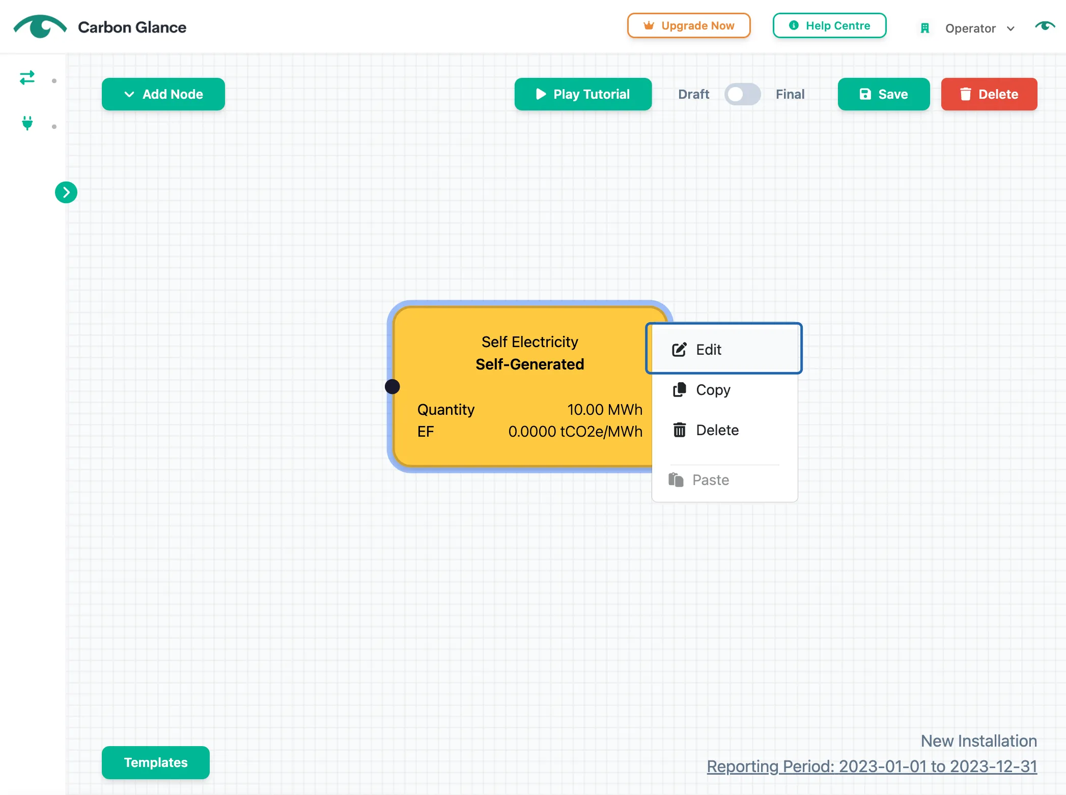Toggle the Draft/Final switch
Viewport: 1066px width, 795px height.
pyautogui.click(x=742, y=94)
